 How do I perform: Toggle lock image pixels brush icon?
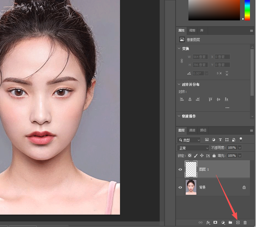click(x=196, y=156)
